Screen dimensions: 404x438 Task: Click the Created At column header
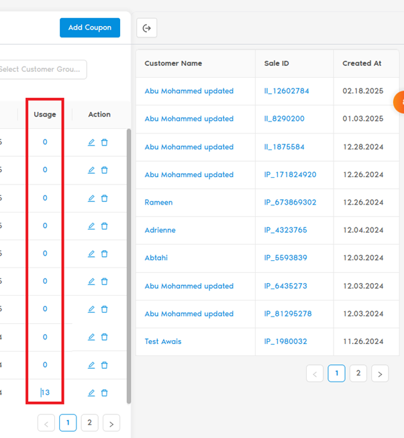(x=362, y=64)
